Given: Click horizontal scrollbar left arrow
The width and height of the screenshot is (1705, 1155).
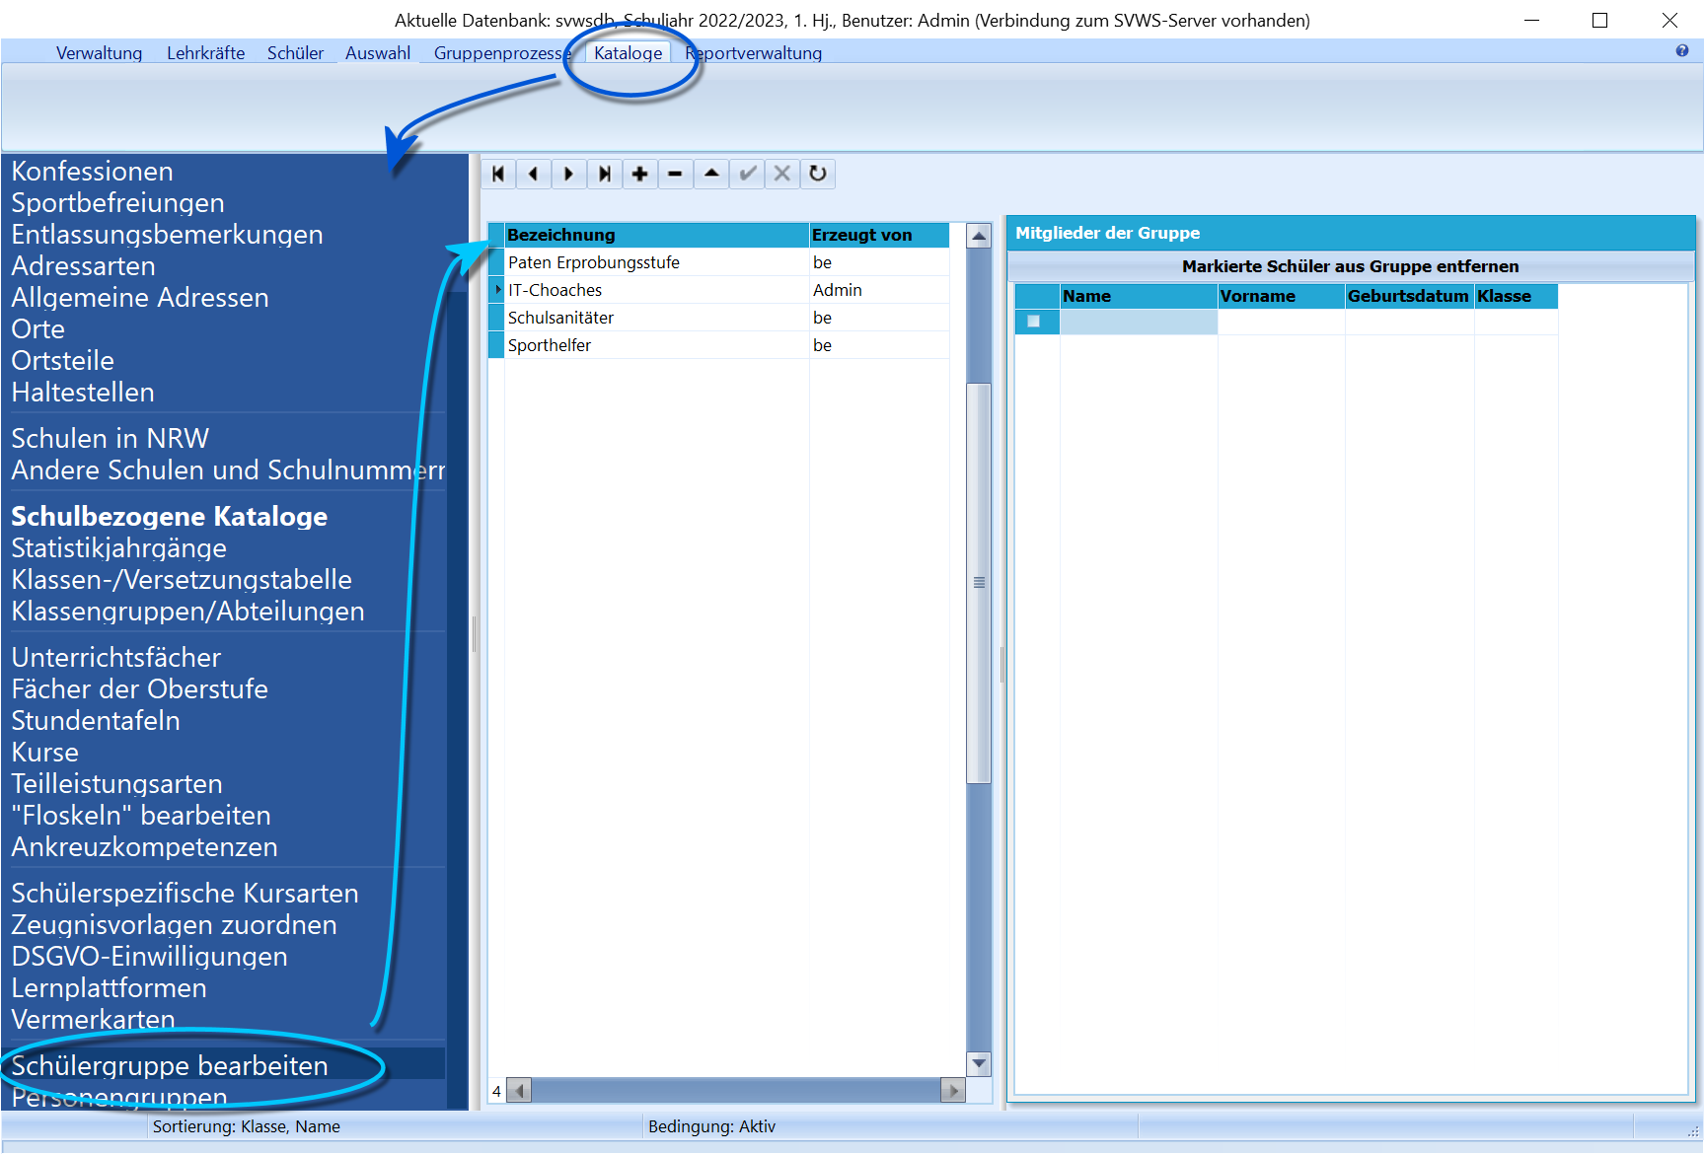Looking at the screenshot, I should click(x=519, y=1091).
